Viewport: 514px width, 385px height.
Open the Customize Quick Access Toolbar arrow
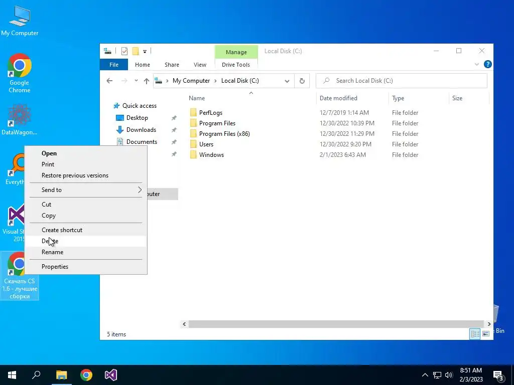pyautogui.click(x=145, y=52)
